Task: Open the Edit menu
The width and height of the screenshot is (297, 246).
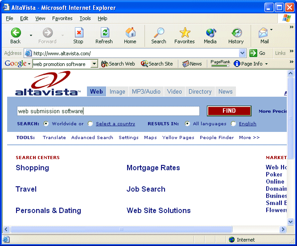Action: 24,18
